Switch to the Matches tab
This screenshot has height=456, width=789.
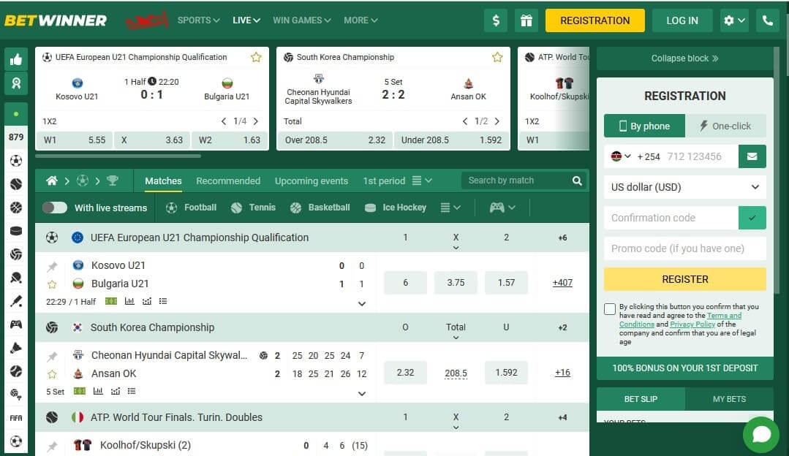(163, 181)
